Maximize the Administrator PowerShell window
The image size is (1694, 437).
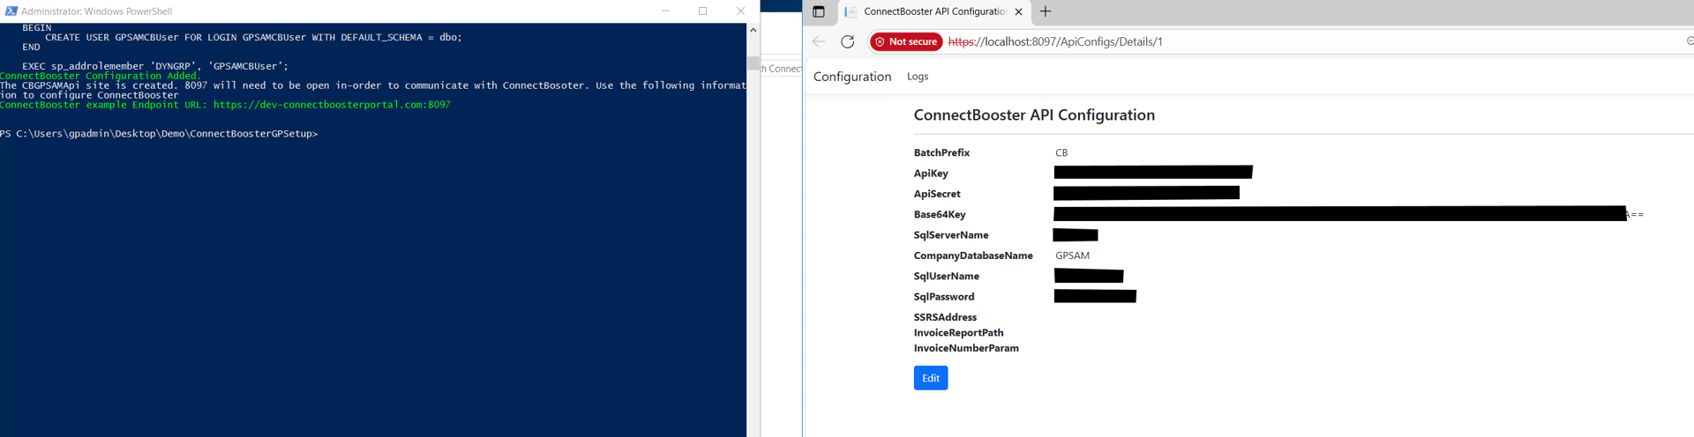pyautogui.click(x=702, y=11)
